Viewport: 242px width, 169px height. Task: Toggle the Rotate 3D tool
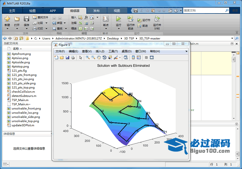pos(104,57)
